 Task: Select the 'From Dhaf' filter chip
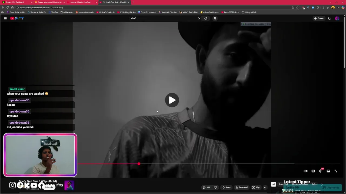[283, 184]
